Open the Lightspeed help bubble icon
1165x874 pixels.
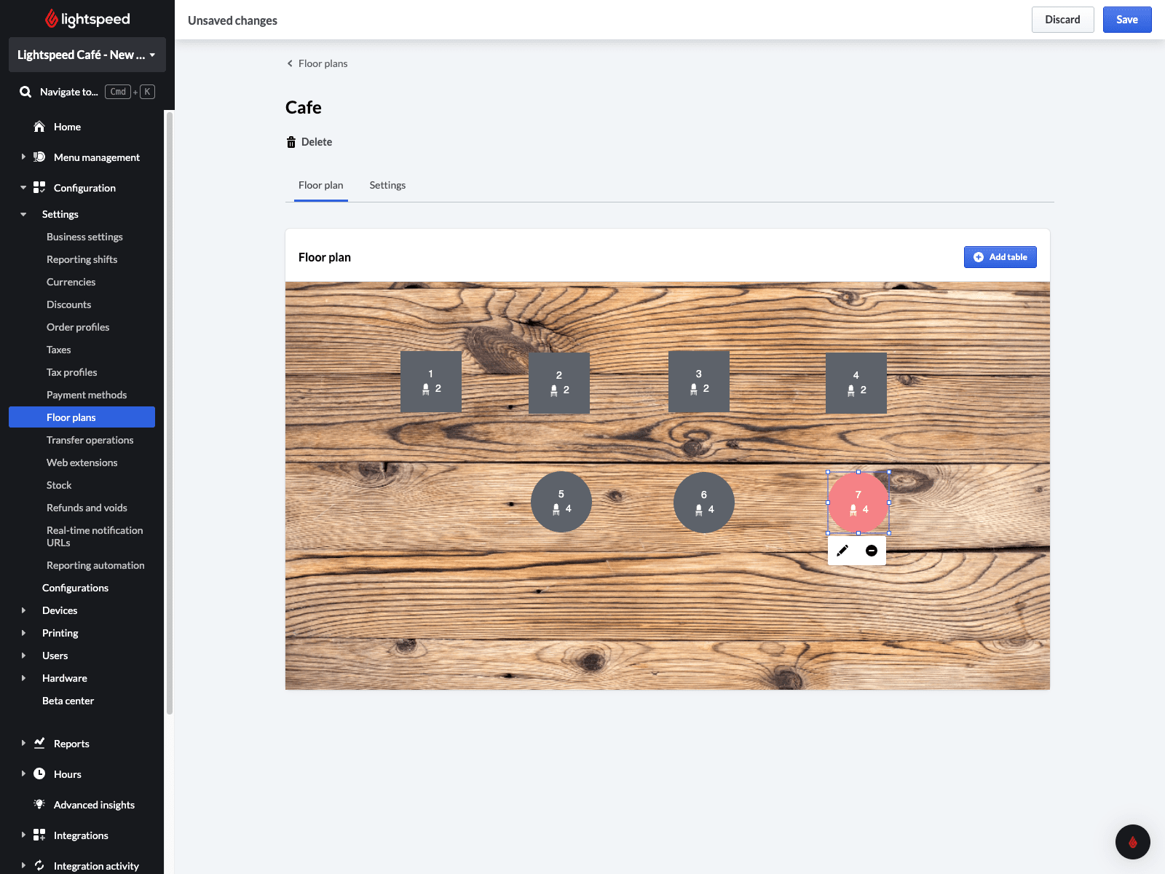tap(1132, 842)
